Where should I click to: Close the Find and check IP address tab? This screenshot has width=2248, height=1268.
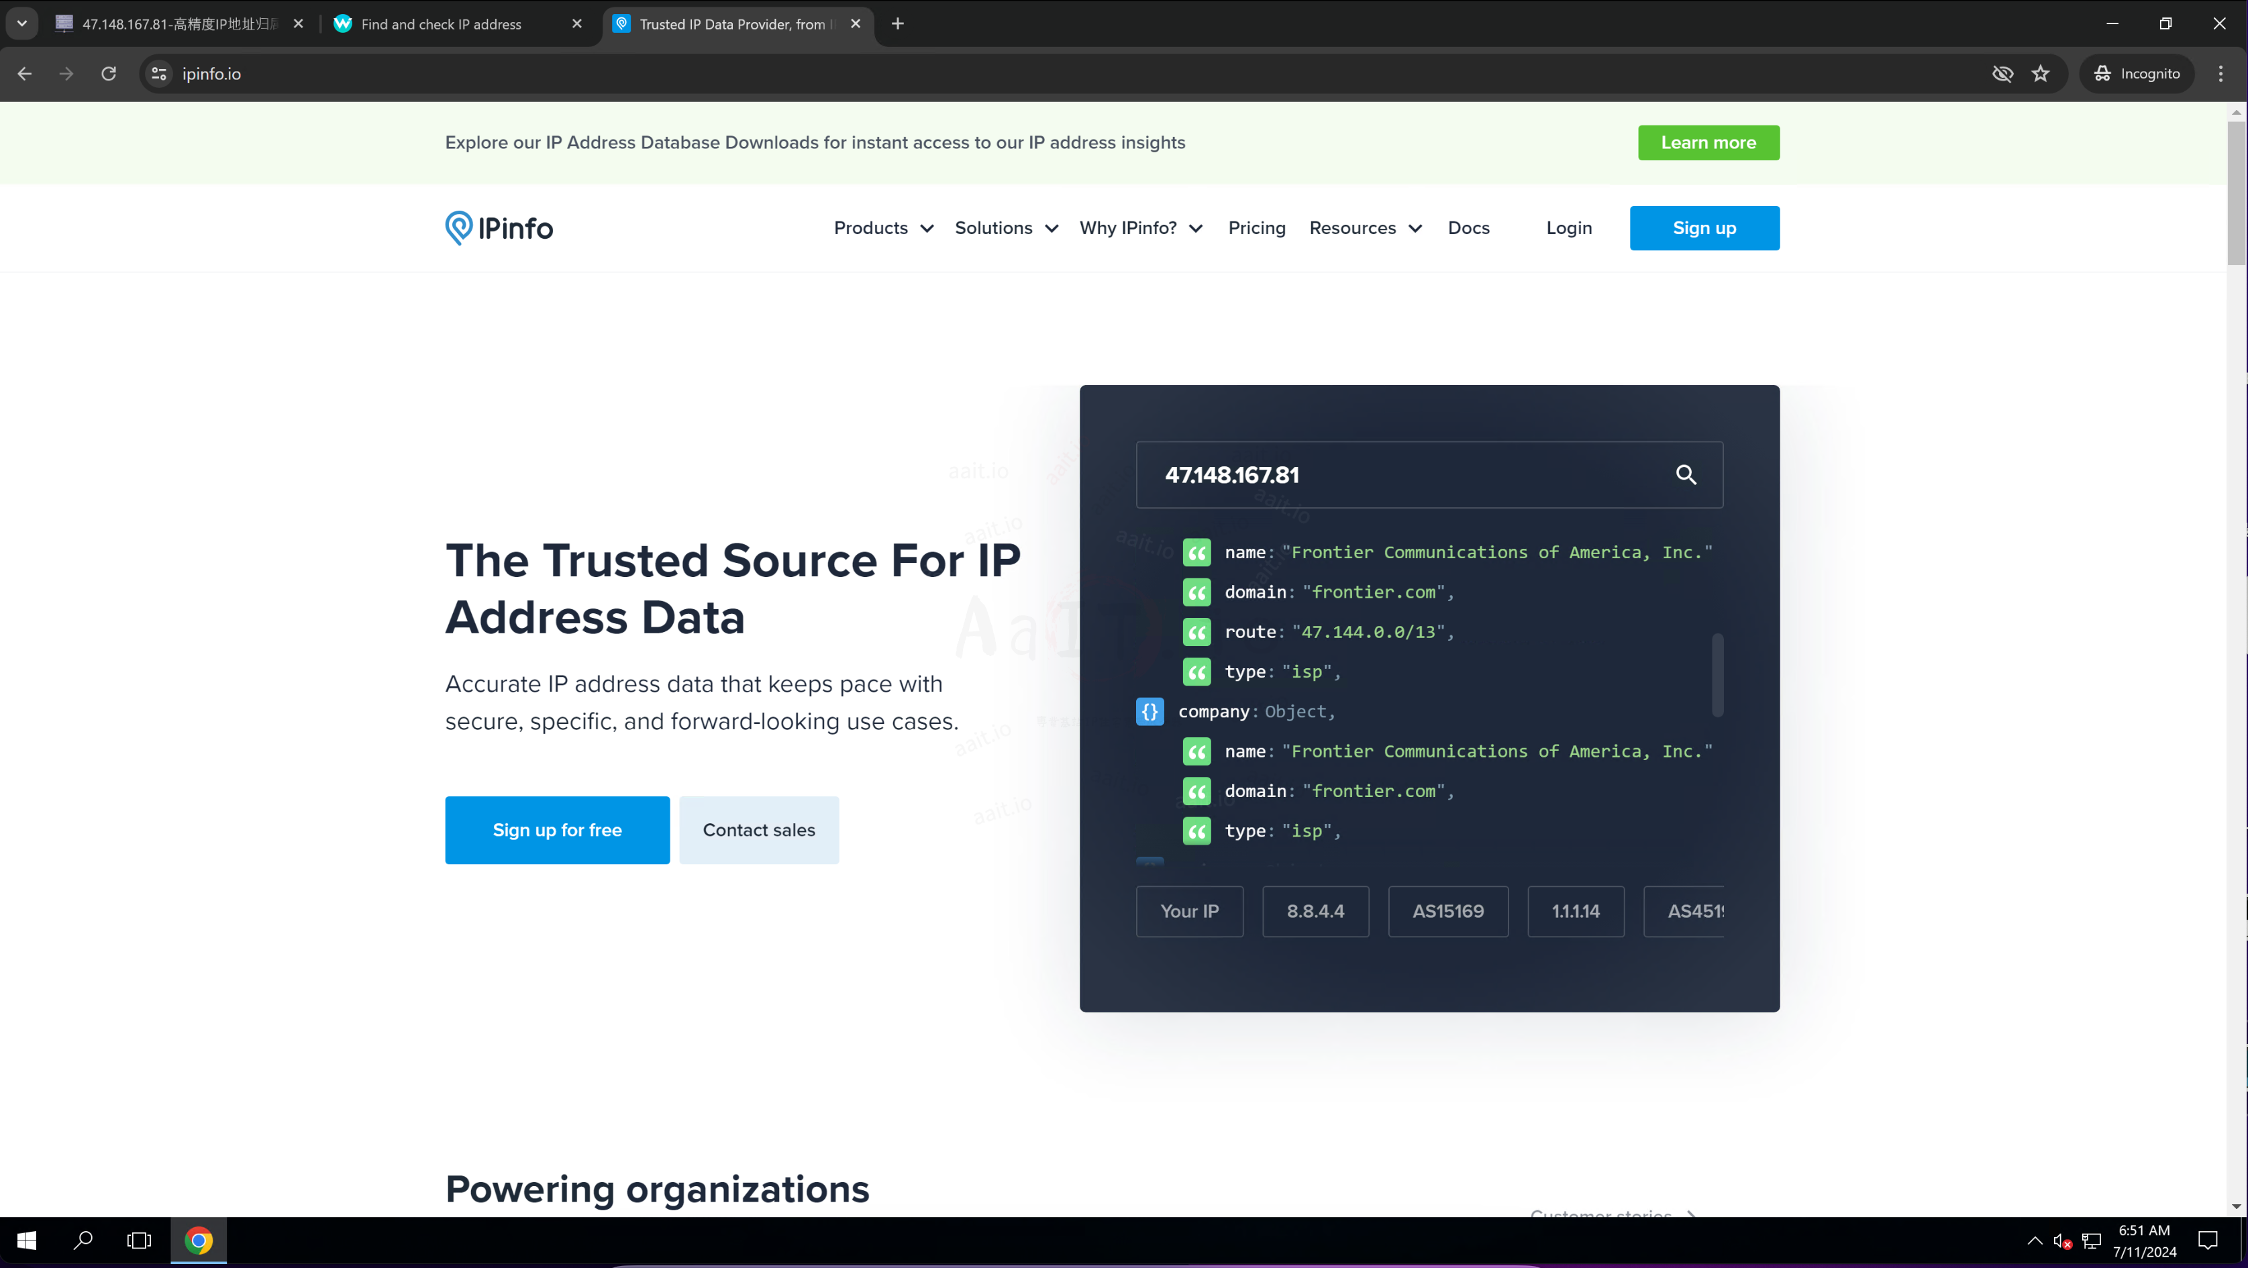coord(577,23)
